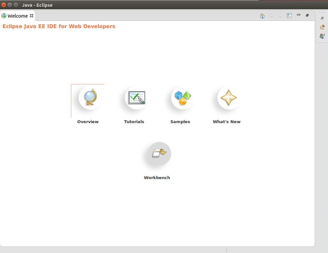Close the Welcome tab
The image size is (328, 253).
[32, 16]
